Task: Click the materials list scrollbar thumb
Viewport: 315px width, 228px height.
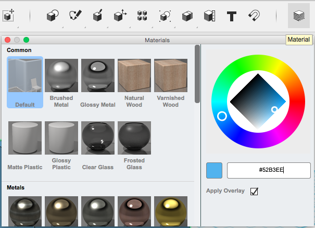Action: [x=197, y=74]
